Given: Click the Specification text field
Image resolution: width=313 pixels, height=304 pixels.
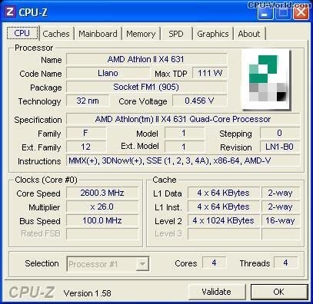Looking at the screenshot, I should [x=183, y=119].
